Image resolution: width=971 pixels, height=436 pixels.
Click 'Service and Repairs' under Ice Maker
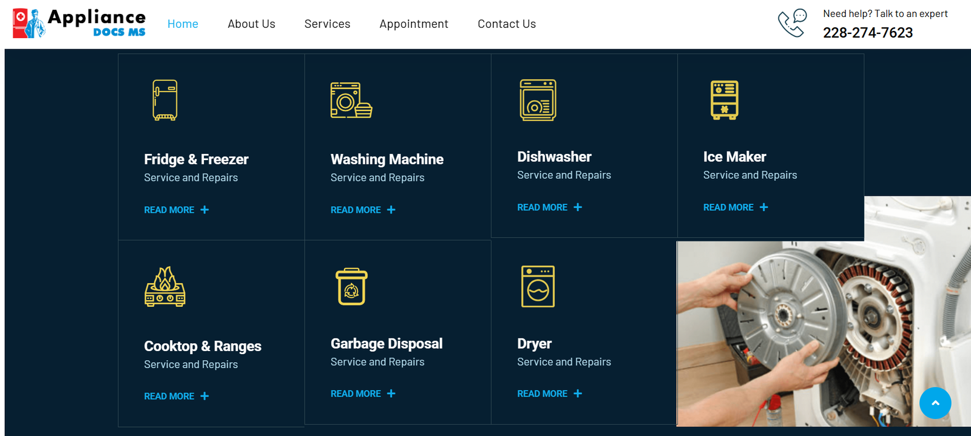(x=750, y=175)
